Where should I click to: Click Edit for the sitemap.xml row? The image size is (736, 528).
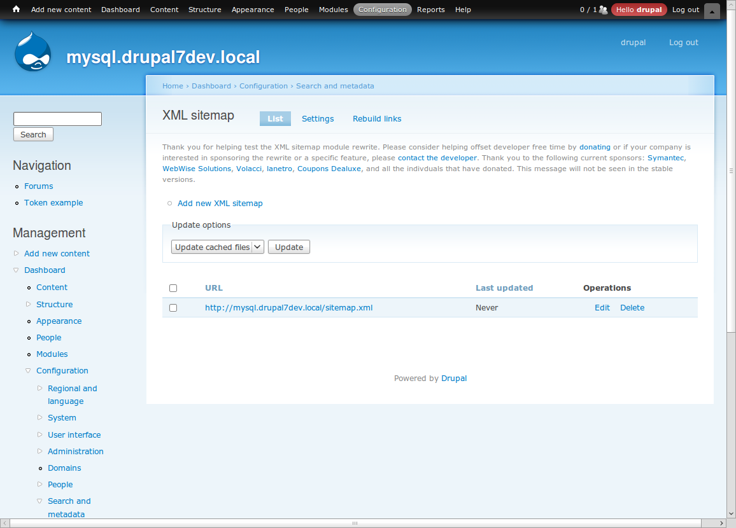click(x=602, y=308)
